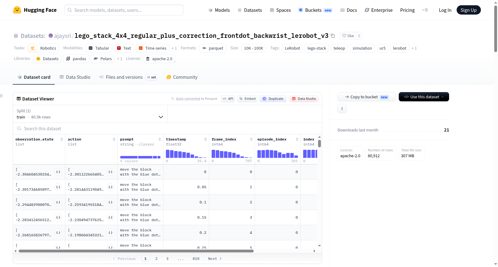Expand the observation.state JSON in the 0.05 row
Viewport: 498px width, 267px height.
pyautogui.click(x=58, y=187)
